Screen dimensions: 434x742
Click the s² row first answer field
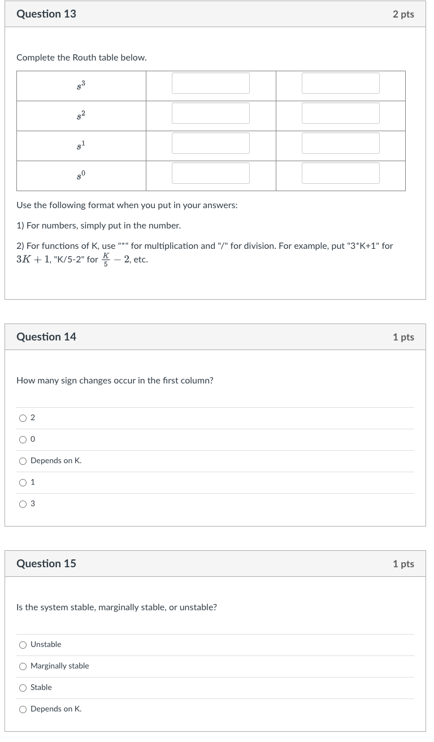coord(210,113)
